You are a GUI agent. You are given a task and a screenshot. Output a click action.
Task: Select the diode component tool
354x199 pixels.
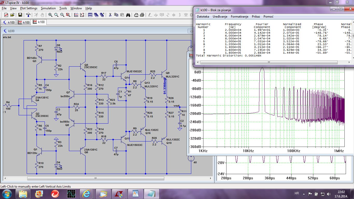(x=186, y=15)
